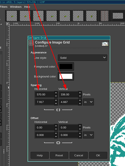Increase Horizontal spacing 7.917 with up arrow
The image size is (125, 166).
point(56,100)
